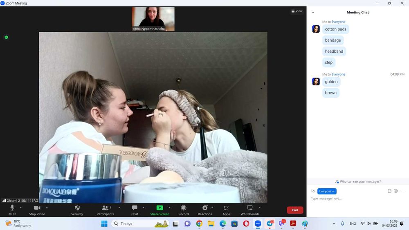Image resolution: width=409 pixels, height=230 pixels.
Task: Open Reactions emoji menu
Action: click(x=205, y=210)
